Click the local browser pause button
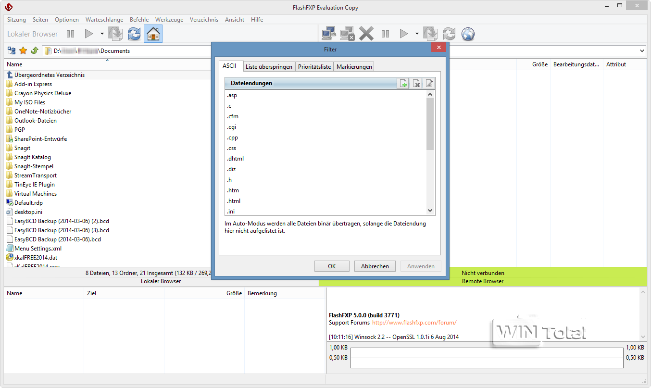The image size is (651, 388). pos(71,34)
